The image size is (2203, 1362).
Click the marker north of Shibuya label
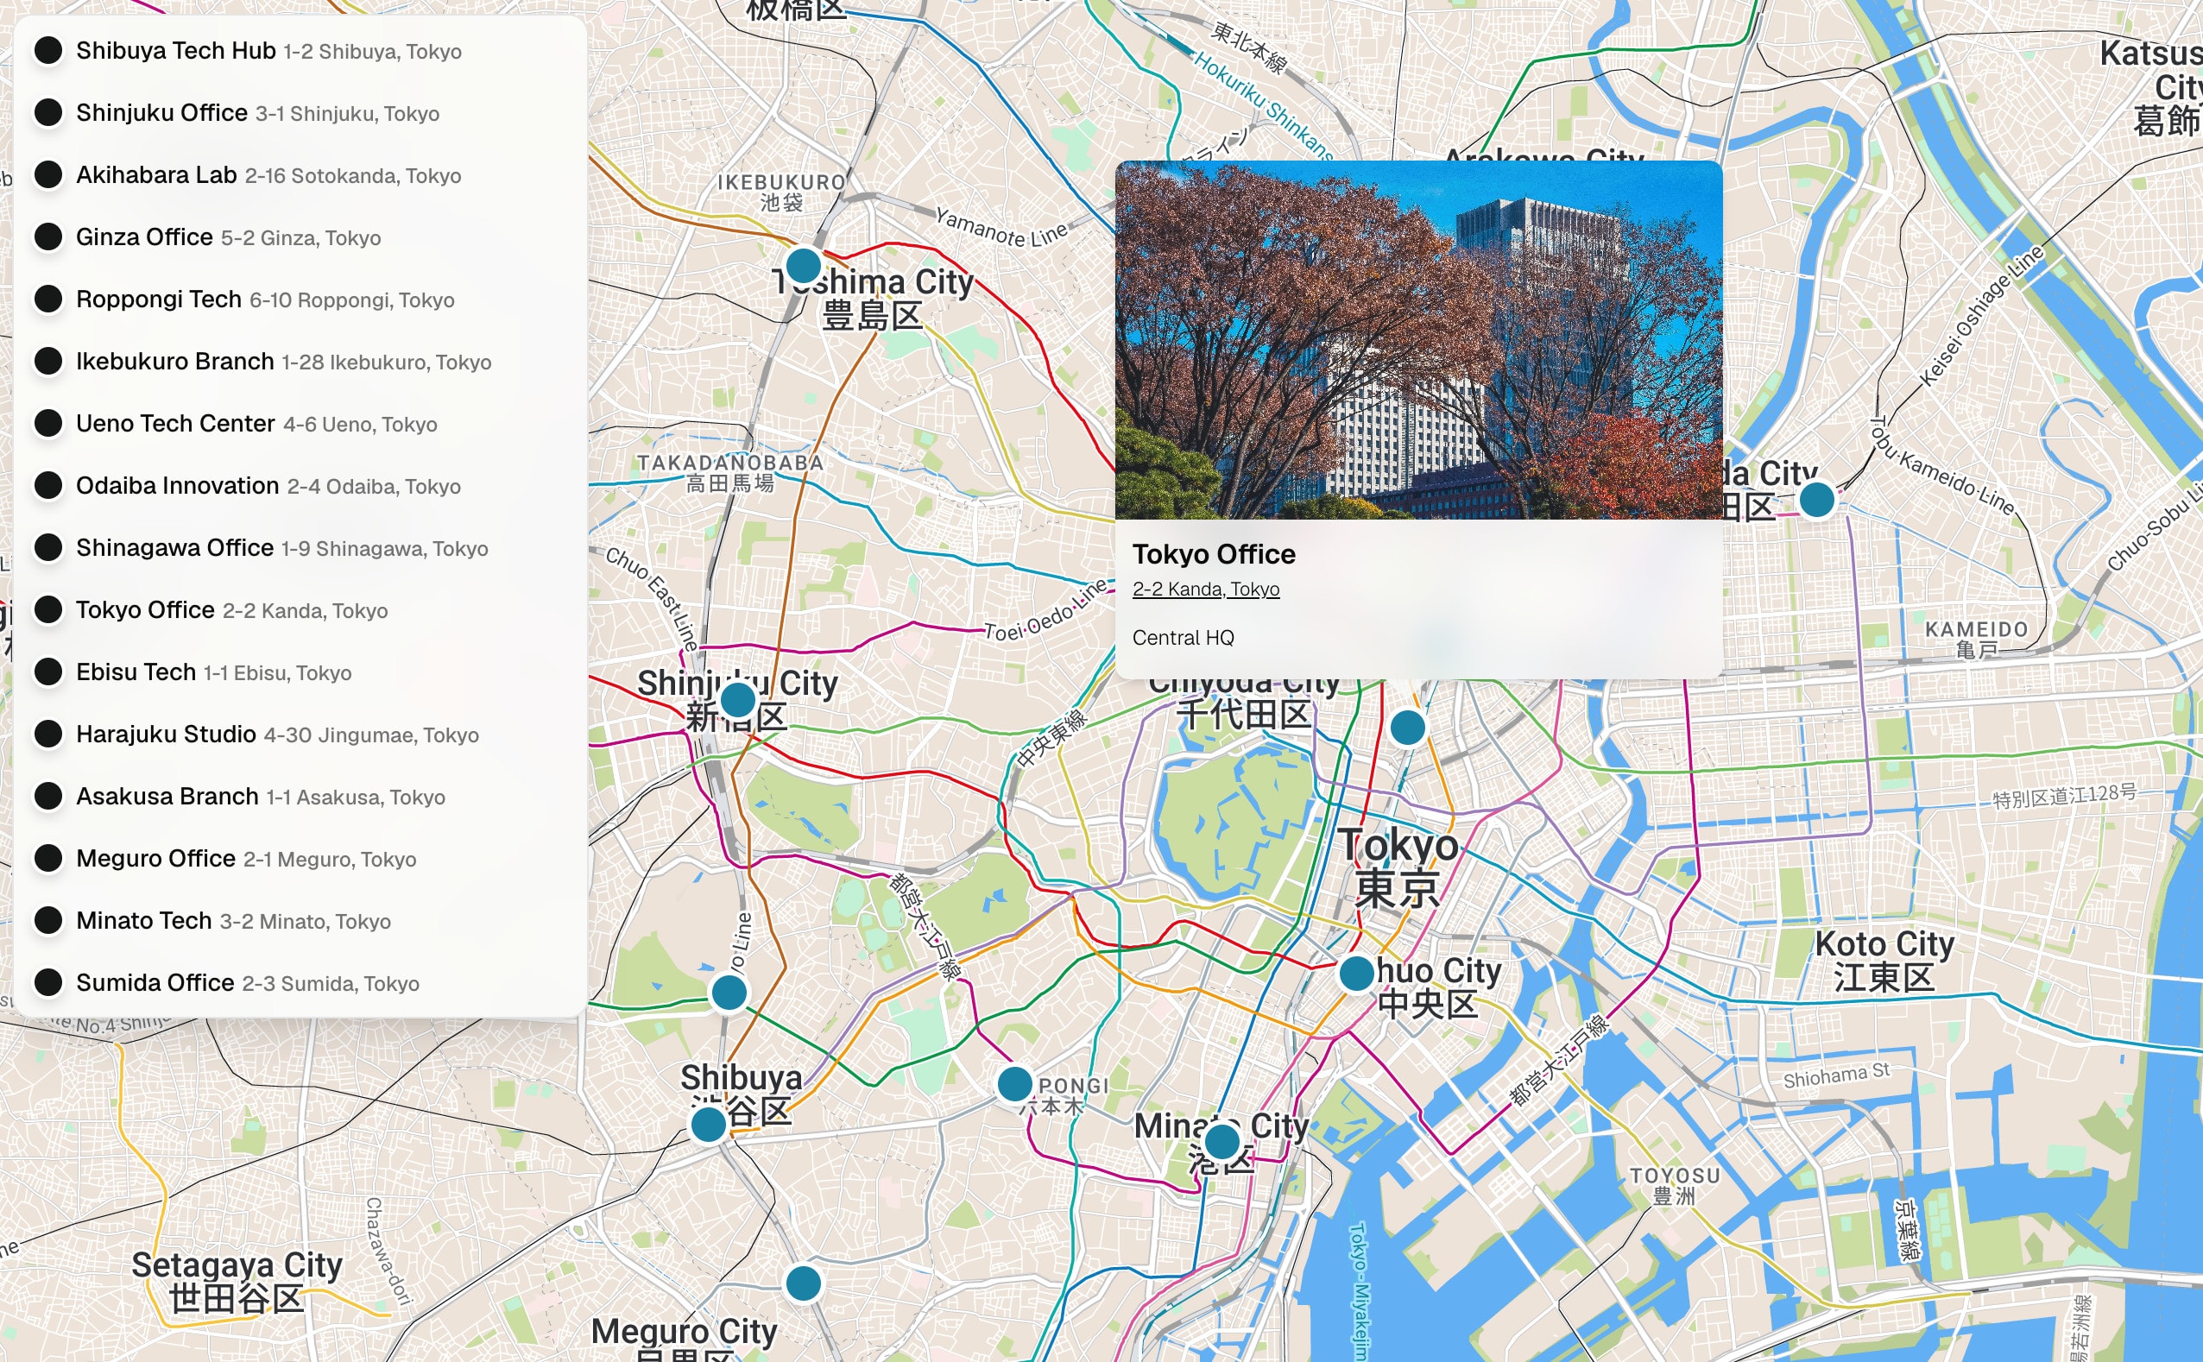729,993
